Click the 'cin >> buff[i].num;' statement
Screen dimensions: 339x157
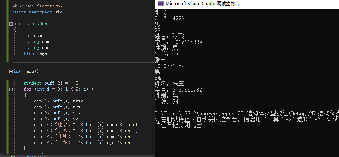coord(59,107)
